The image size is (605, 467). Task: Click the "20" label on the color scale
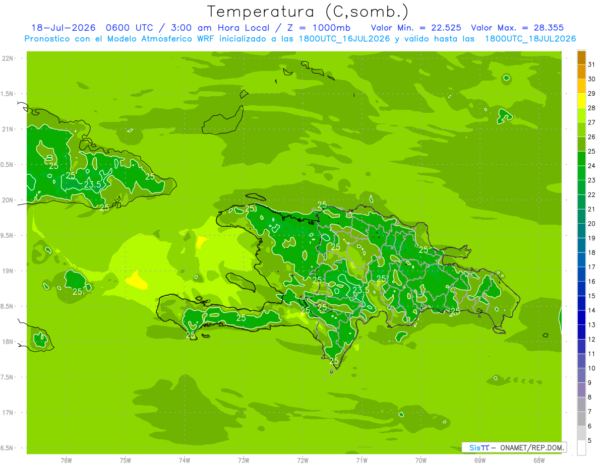591,224
